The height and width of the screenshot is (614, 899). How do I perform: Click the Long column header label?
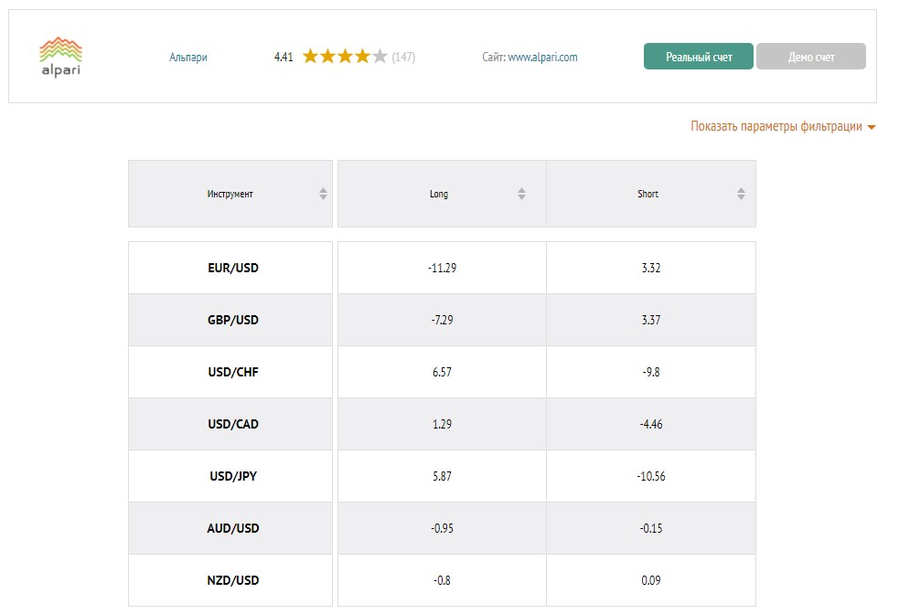(439, 194)
